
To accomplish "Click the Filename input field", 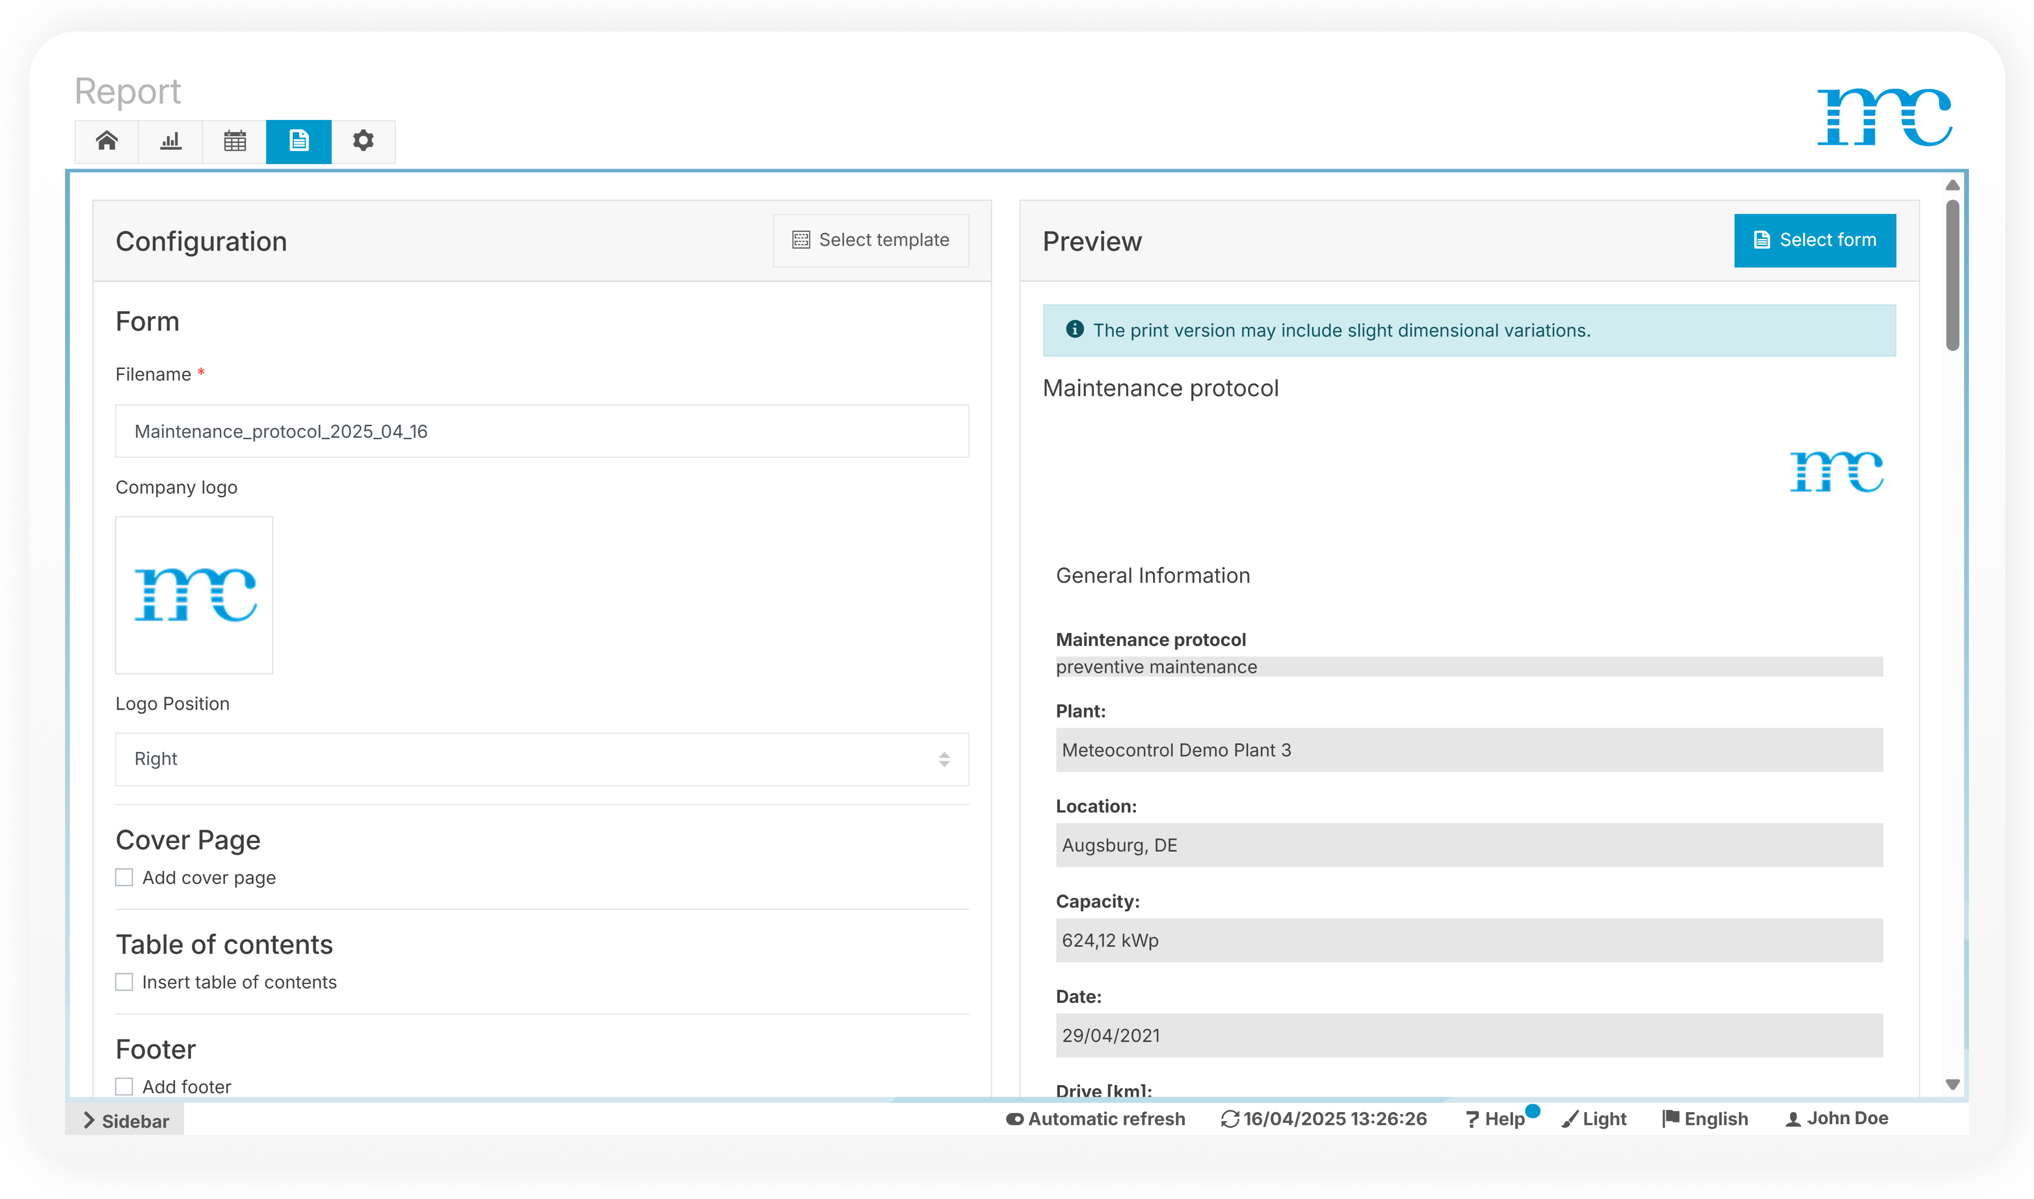I will (542, 431).
